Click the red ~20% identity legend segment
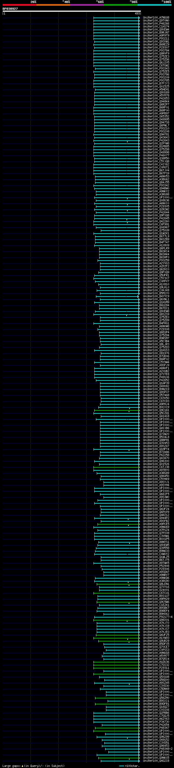This screenshot has width=174, height=768. 19,5
